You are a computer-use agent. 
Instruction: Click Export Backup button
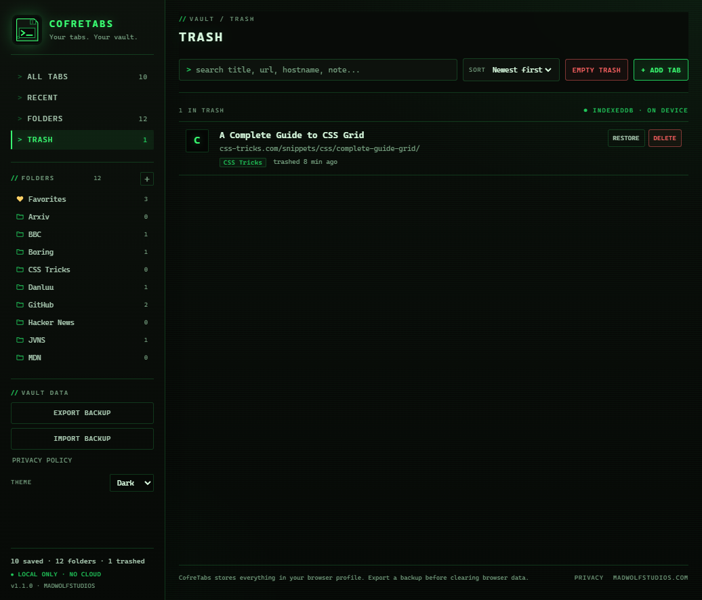(83, 413)
